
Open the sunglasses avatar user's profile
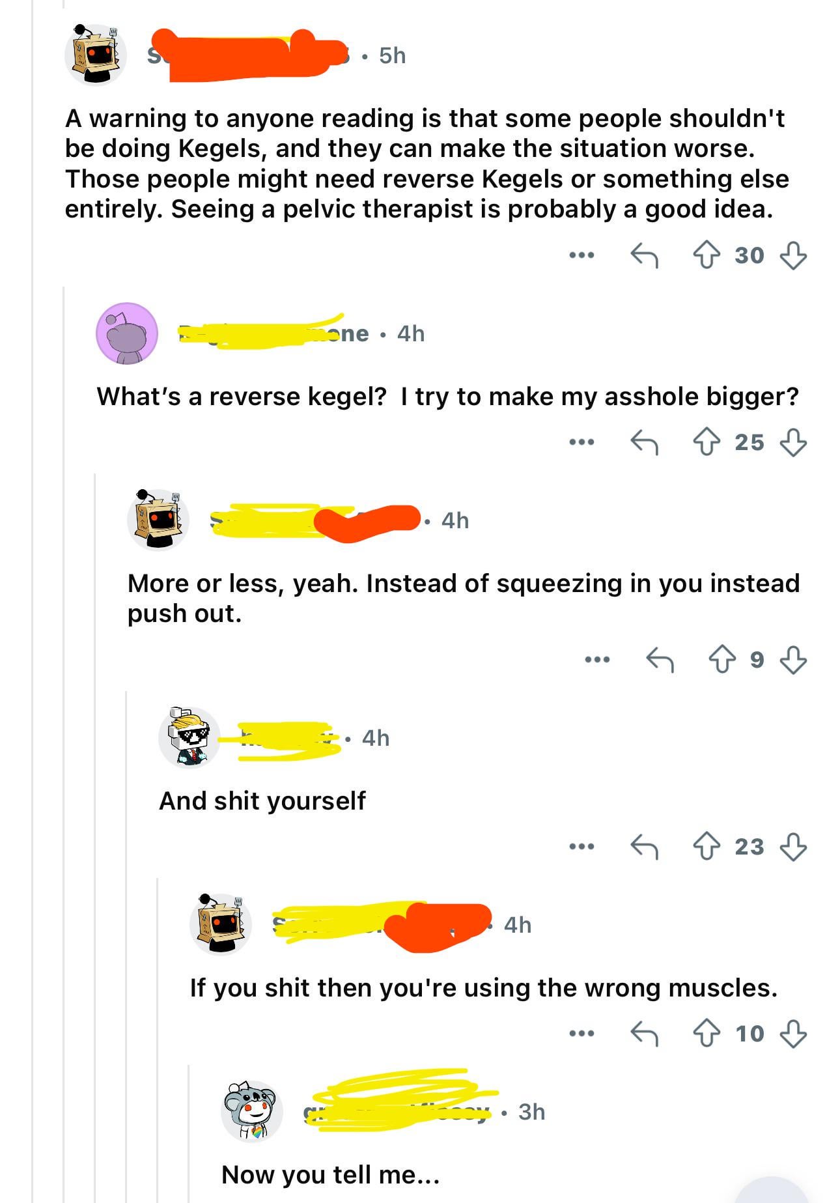pyautogui.click(x=189, y=737)
